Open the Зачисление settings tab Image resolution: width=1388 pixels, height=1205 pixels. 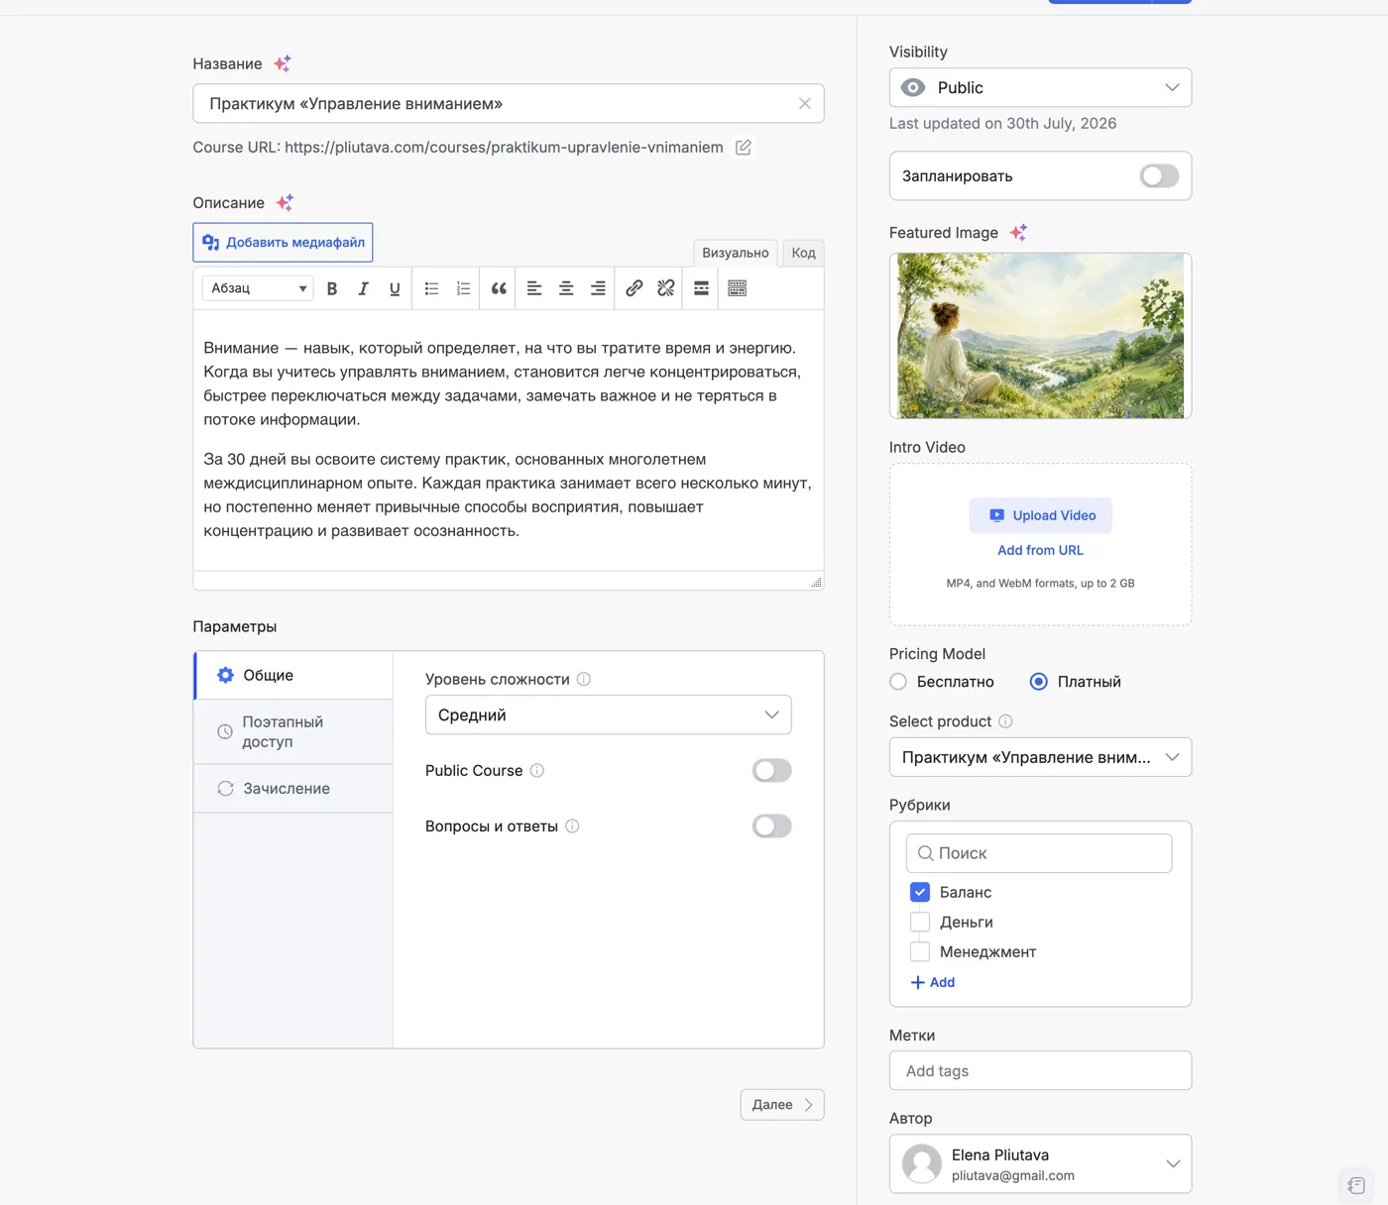[x=293, y=789]
